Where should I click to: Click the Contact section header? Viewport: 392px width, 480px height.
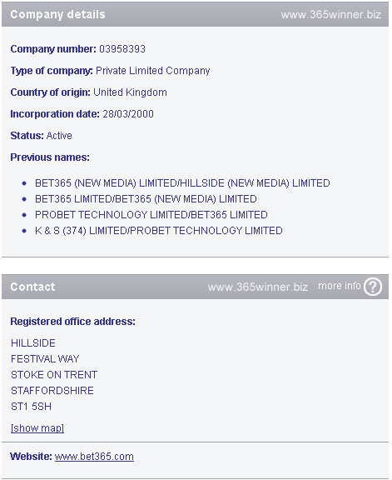point(32,287)
